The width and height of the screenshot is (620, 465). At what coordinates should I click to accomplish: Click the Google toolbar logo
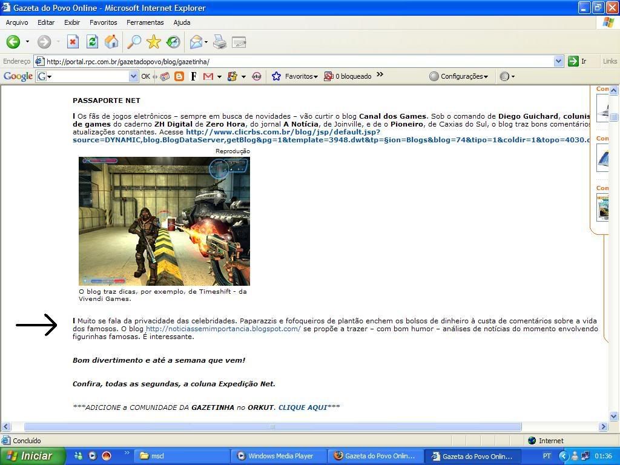[x=18, y=76]
